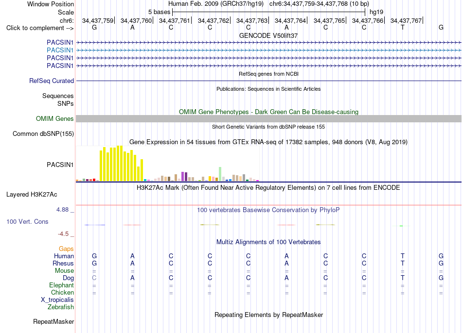Click the Elephant alignment row label
Viewport: 462px width, 333px height.
(x=61, y=285)
